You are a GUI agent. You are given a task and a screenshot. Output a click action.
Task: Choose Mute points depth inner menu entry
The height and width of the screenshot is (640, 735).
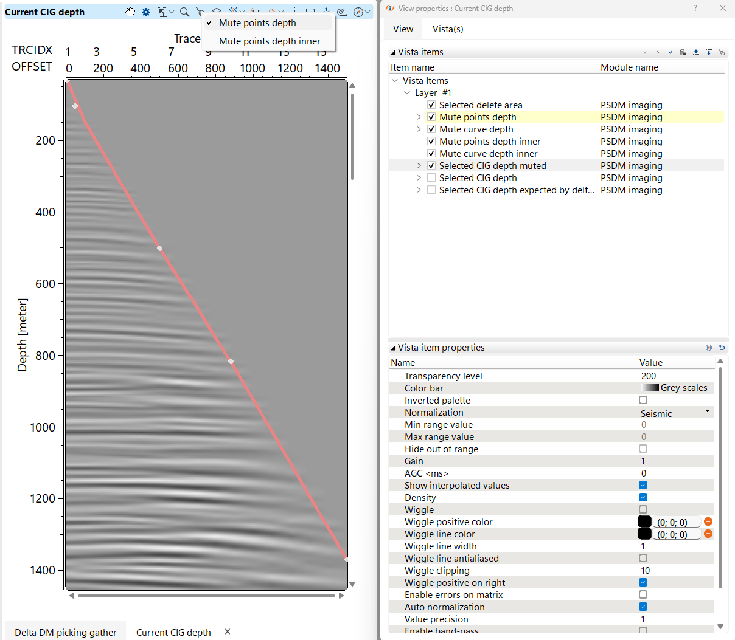point(270,41)
